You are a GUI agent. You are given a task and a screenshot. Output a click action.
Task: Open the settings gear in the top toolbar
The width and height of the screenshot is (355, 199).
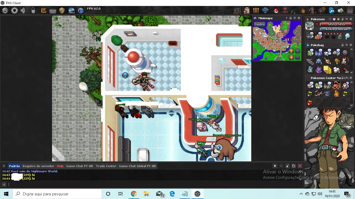15,11
